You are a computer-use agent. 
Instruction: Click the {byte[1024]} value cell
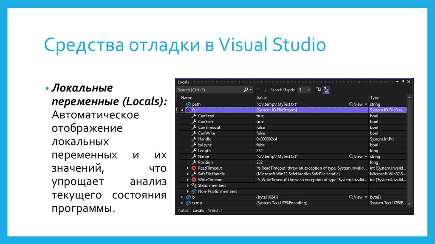point(311,197)
